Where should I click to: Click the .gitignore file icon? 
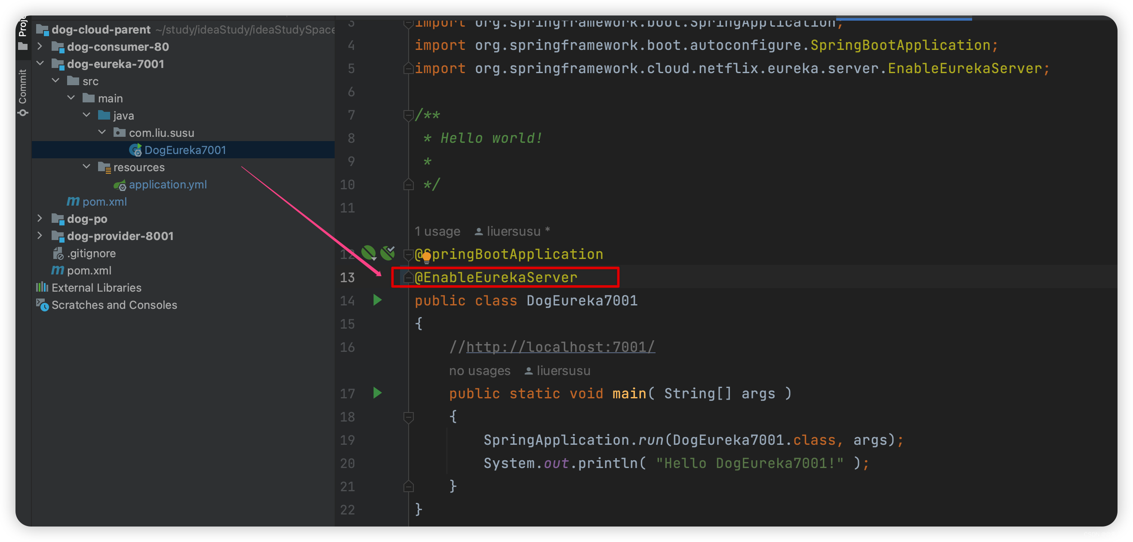click(x=58, y=253)
